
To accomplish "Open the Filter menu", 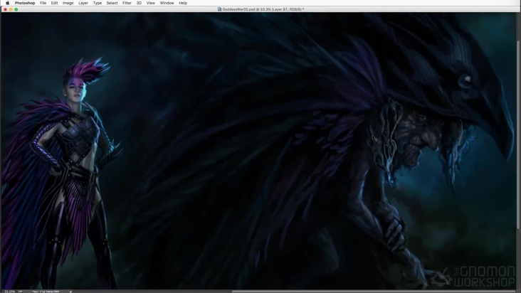I will click(127, 3).
